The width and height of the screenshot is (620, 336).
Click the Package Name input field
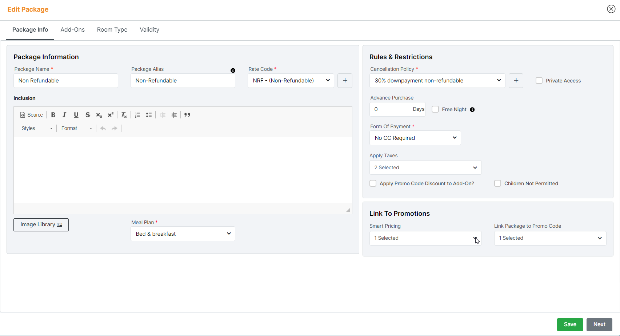tap(66, 81)
